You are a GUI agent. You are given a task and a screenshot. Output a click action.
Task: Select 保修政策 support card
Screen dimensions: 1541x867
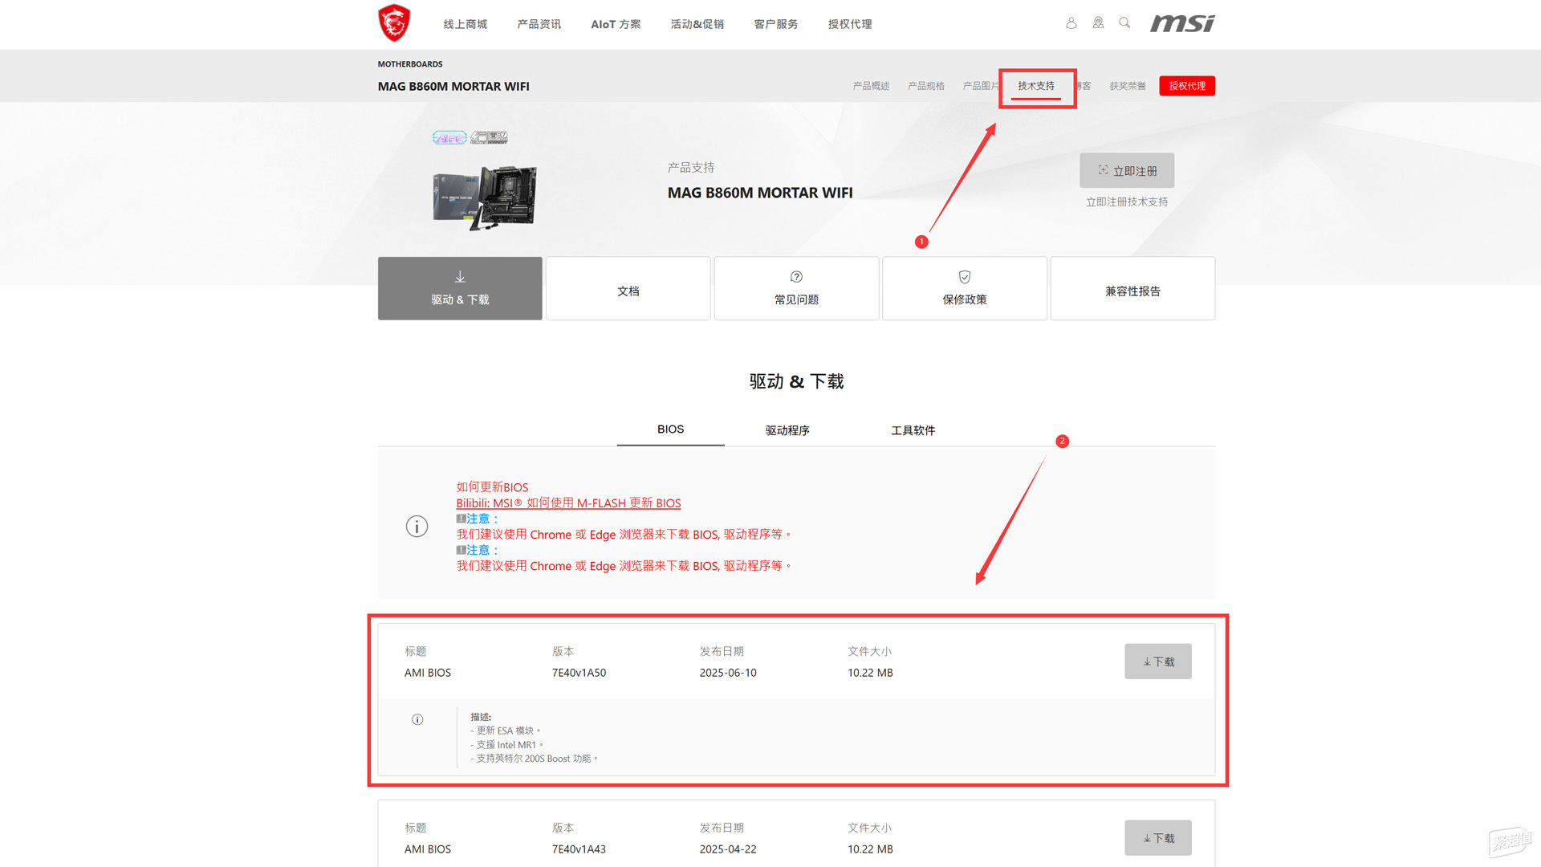point(965,288)
